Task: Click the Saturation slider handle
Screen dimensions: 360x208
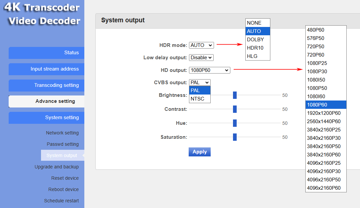Action: coord(235,137)
